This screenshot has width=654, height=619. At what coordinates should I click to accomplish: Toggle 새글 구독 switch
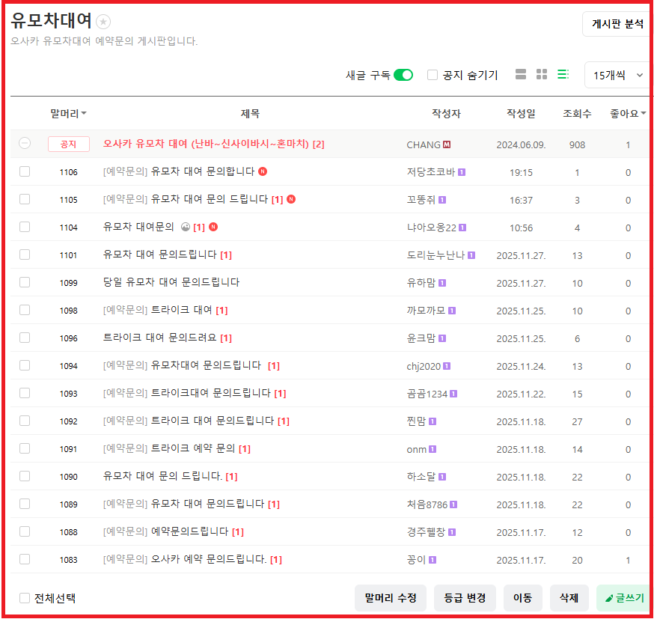point(403,75)
